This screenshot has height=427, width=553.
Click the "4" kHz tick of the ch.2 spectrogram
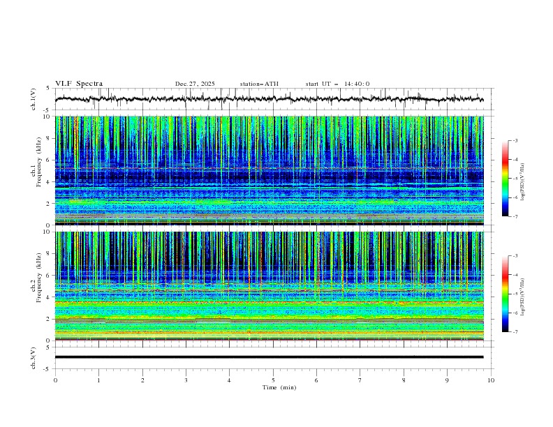click(x=49, y=297)
